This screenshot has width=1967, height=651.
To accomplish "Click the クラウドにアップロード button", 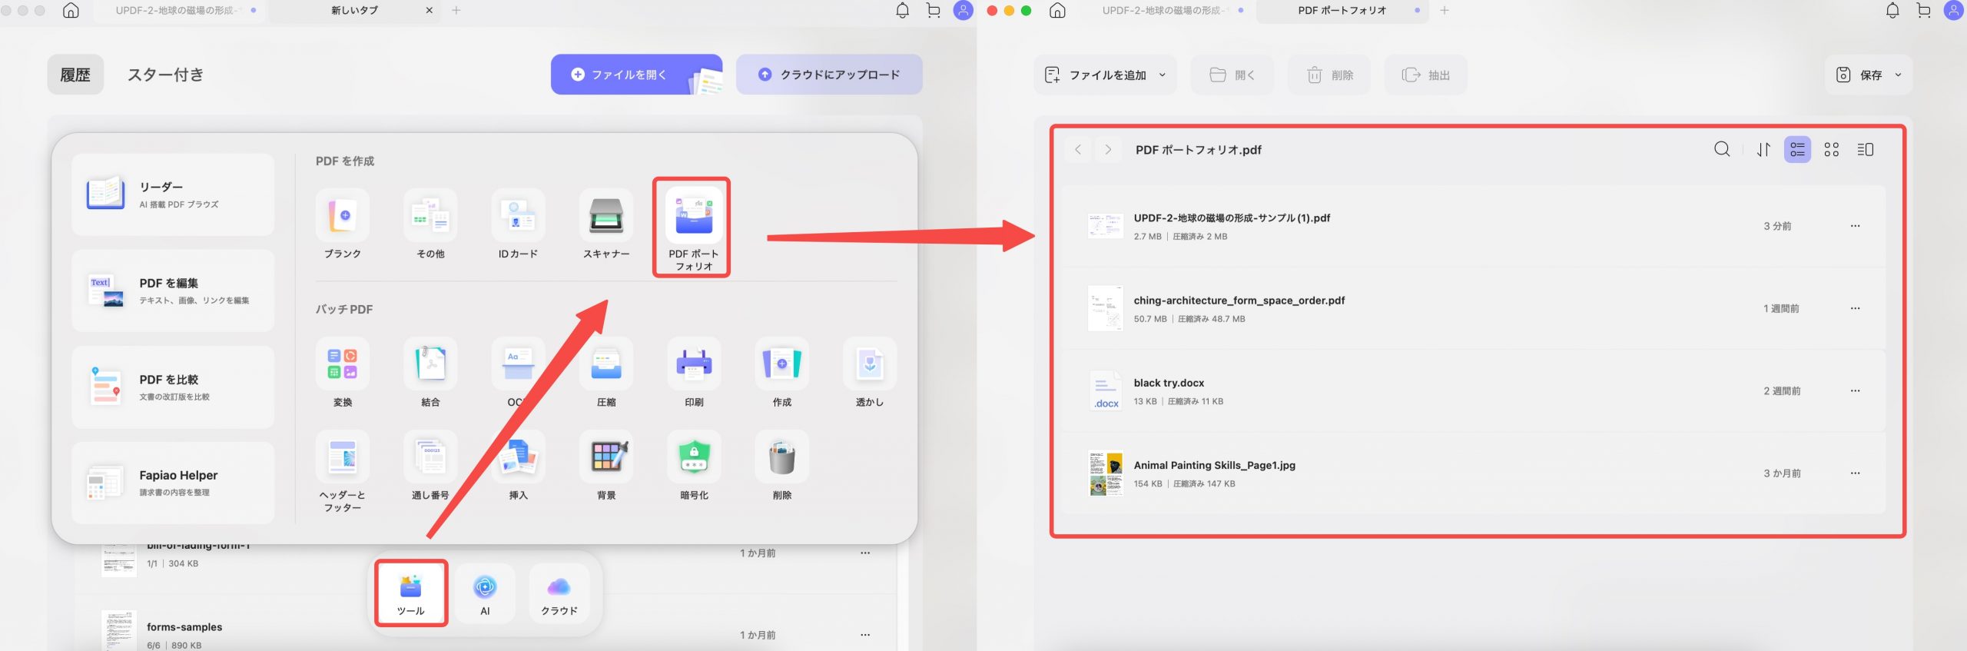I will (829, 75).
